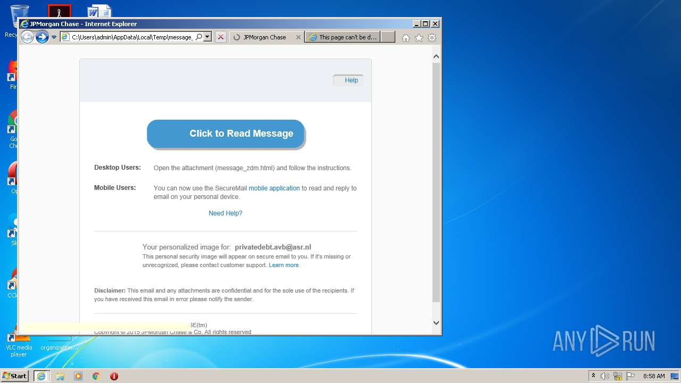Open the IE Tools gear icon

[x=432, y=38]
